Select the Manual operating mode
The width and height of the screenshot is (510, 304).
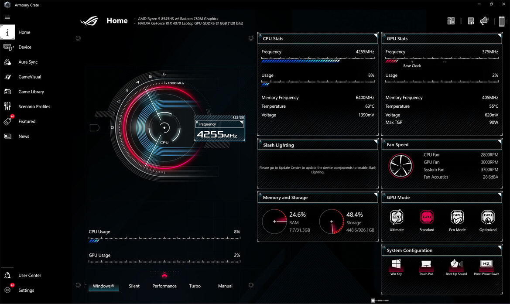point(225,286)
